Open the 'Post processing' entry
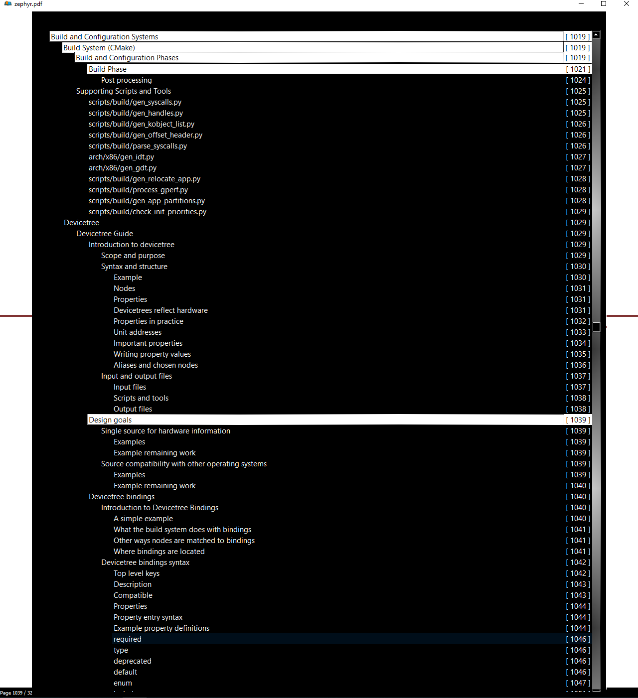This screenshot has height=698, width=638. 126,80
